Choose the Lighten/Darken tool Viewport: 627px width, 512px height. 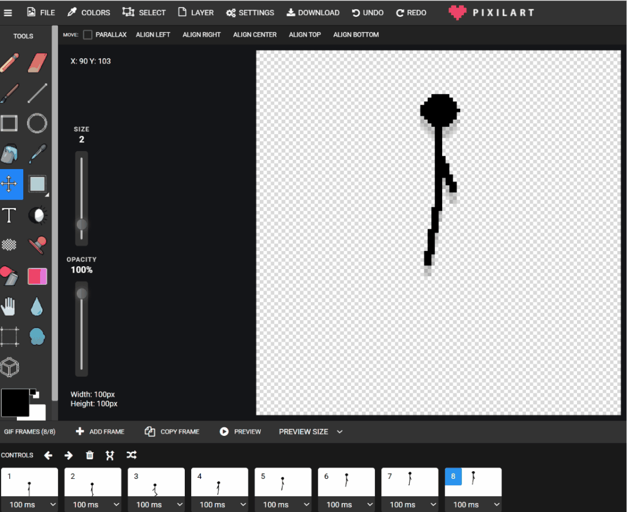click(38, 215)
